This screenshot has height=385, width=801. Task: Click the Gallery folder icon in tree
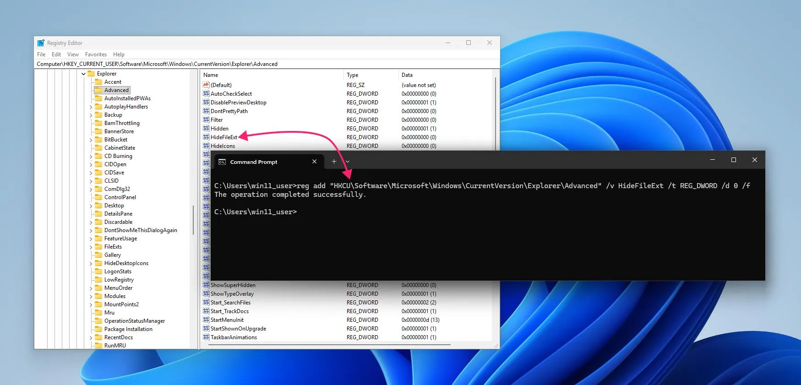coord(98,255)
